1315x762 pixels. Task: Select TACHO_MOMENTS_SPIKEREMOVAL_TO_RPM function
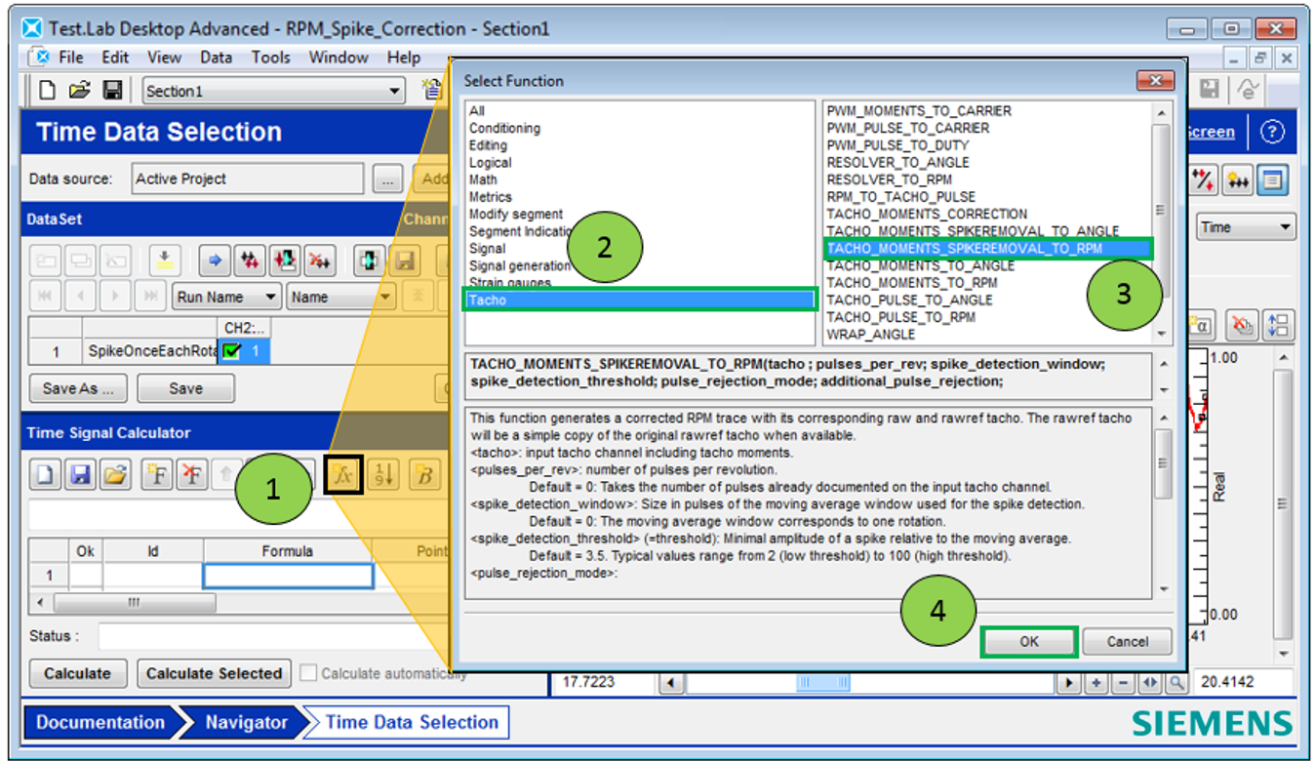point(987,249)
